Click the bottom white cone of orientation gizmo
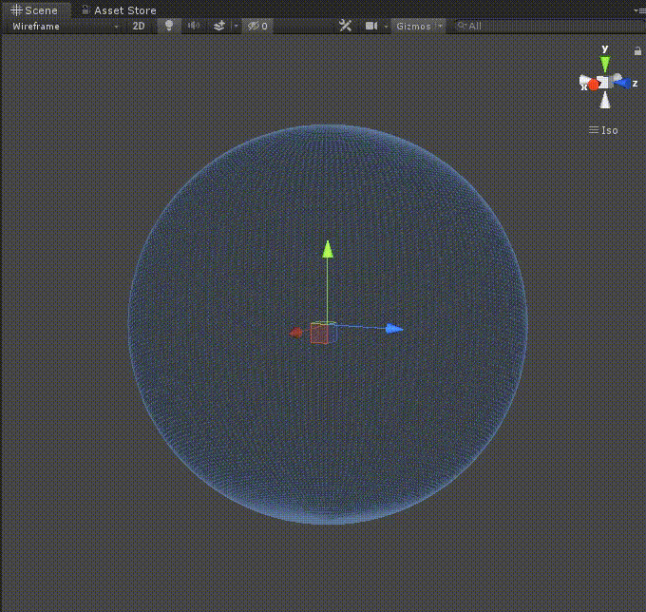 [605, 100]
